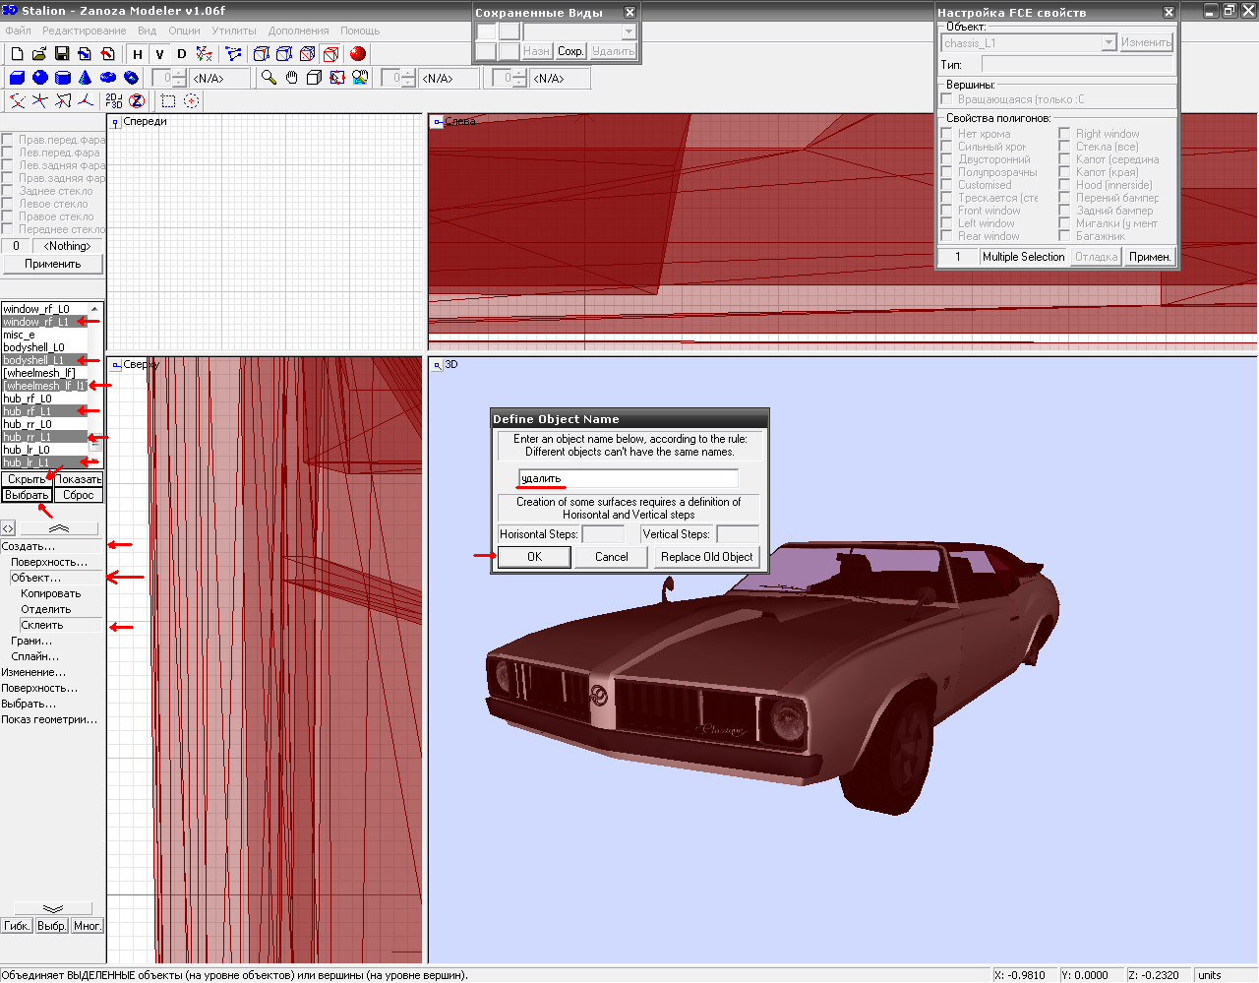Open file using the folder icon
Image resolution: width=1259 pixels, height=983 pixels.
tap(39, 54)
